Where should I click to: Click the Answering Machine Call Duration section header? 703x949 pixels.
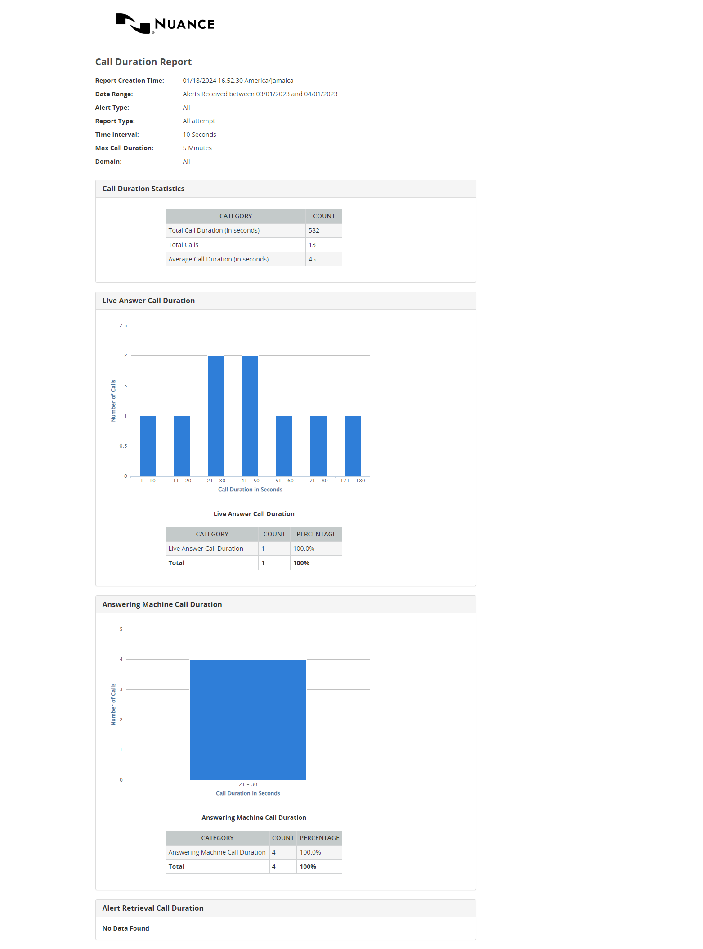pyautogui.click(x=162, y=604)
